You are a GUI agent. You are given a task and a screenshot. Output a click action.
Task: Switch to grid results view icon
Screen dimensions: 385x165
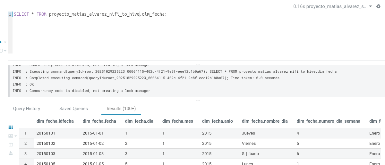[11, 127]
